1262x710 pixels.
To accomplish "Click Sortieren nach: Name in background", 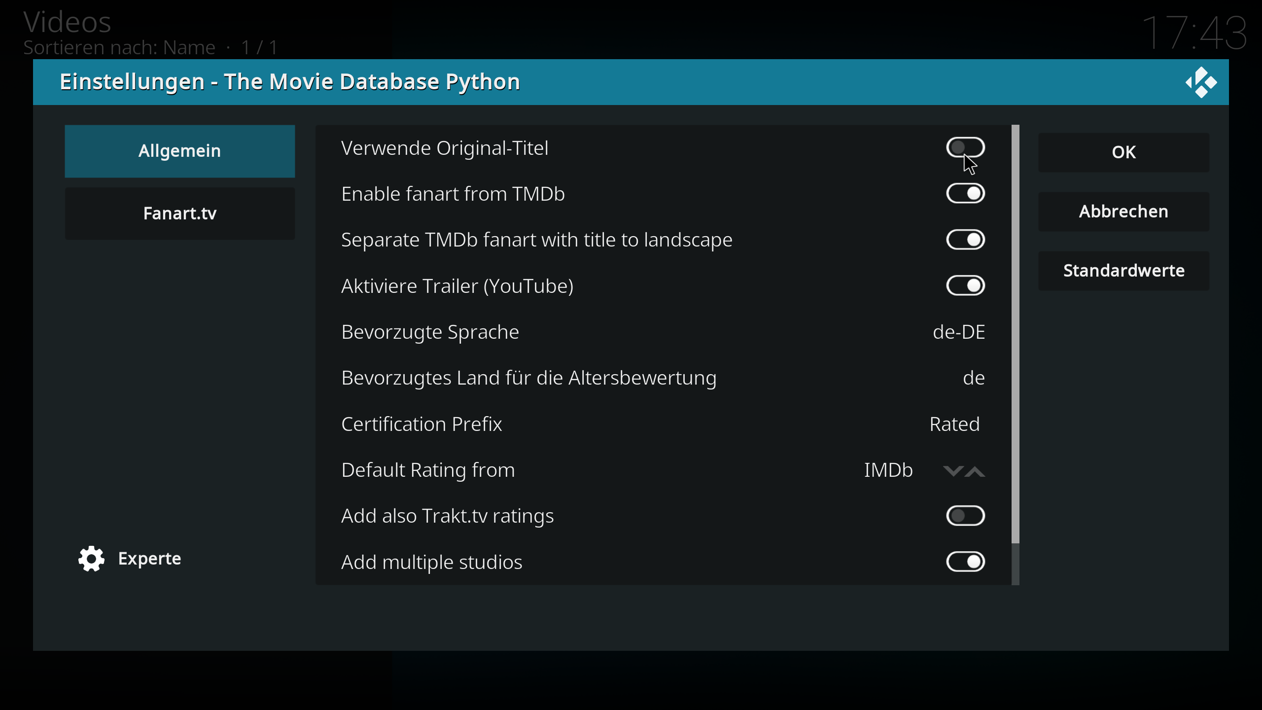I will 119,48.
